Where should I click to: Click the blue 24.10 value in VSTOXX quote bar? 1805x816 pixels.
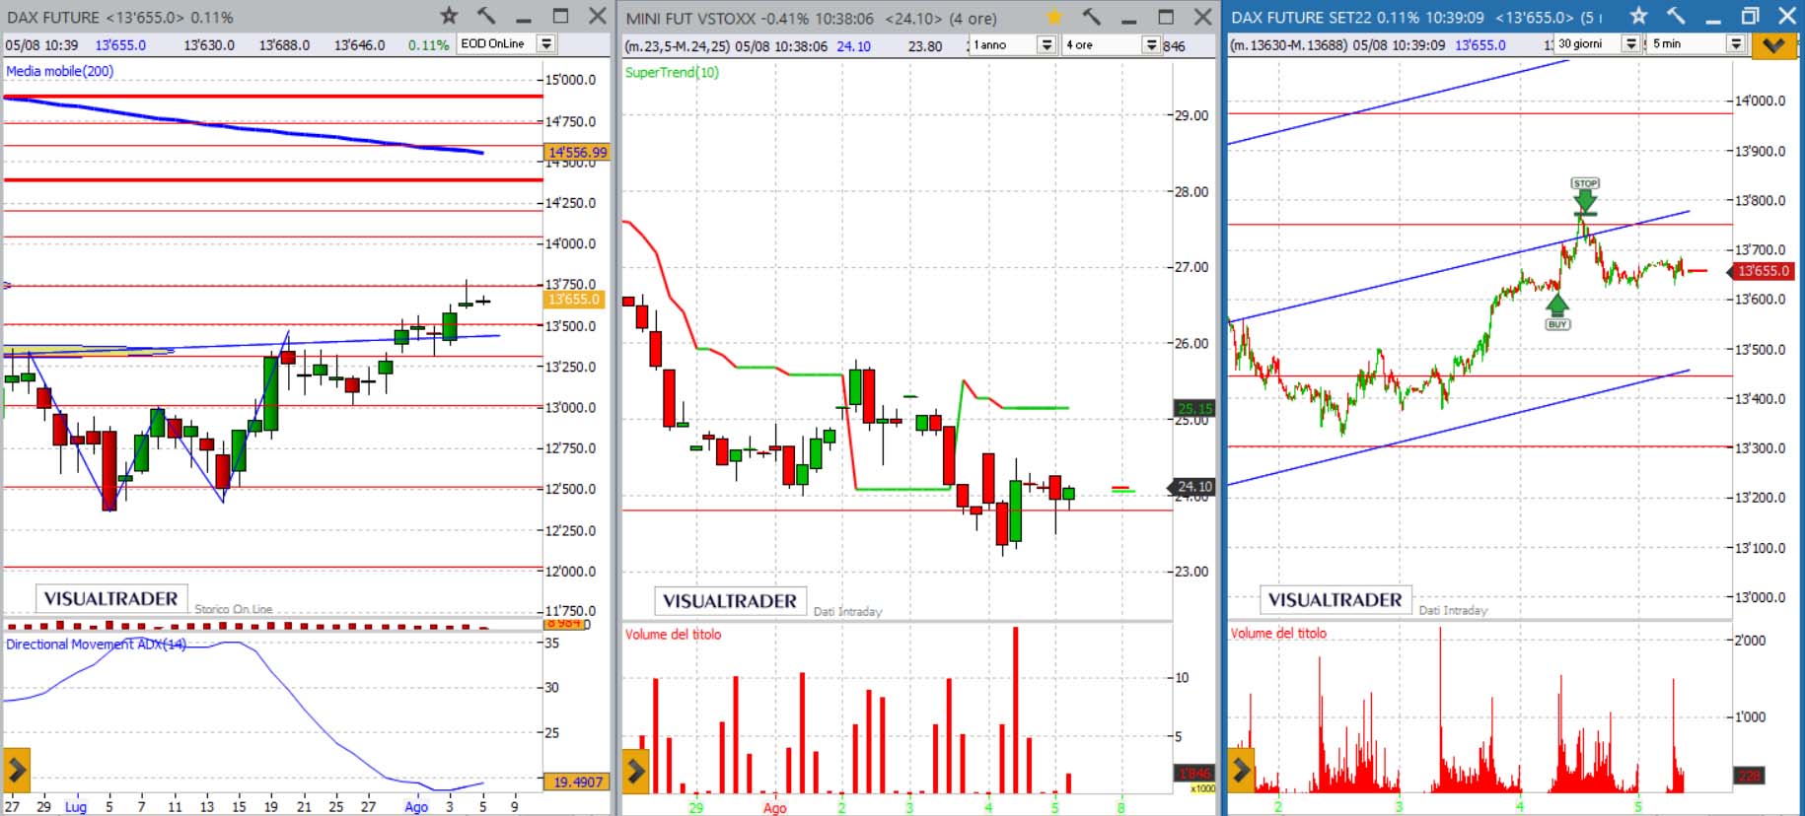click(x=853, y=46)
